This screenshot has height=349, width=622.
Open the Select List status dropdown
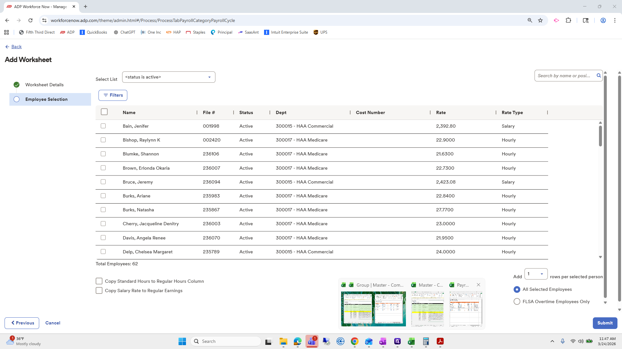click(x=168, y=77)
